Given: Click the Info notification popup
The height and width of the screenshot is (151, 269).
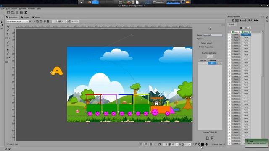Looking at the screenshot, I should 257,143.
